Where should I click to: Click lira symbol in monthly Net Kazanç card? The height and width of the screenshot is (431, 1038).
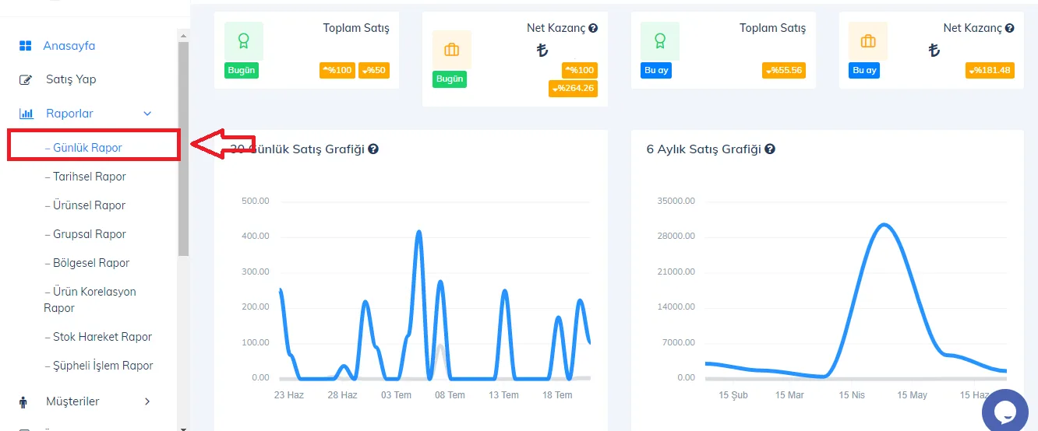tap(934, 51)
